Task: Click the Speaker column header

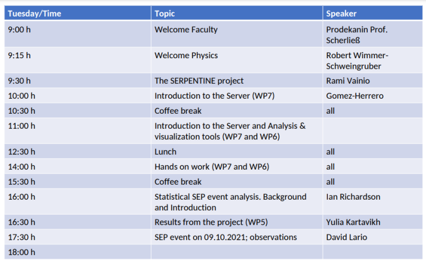Action: point(373,13)
